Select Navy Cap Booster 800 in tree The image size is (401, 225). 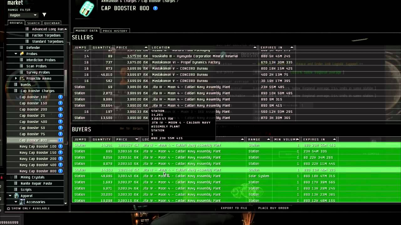pyautogui.click(x=38, y=171)
